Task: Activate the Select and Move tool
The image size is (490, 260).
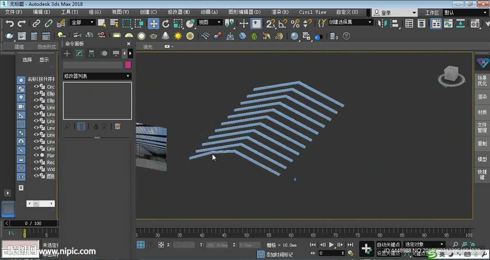Action: (154, 23)
